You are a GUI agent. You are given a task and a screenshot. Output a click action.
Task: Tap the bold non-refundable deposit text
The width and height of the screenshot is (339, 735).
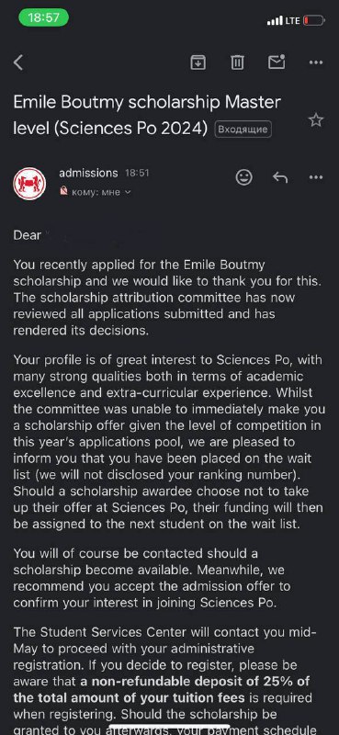tap(162, 690)
